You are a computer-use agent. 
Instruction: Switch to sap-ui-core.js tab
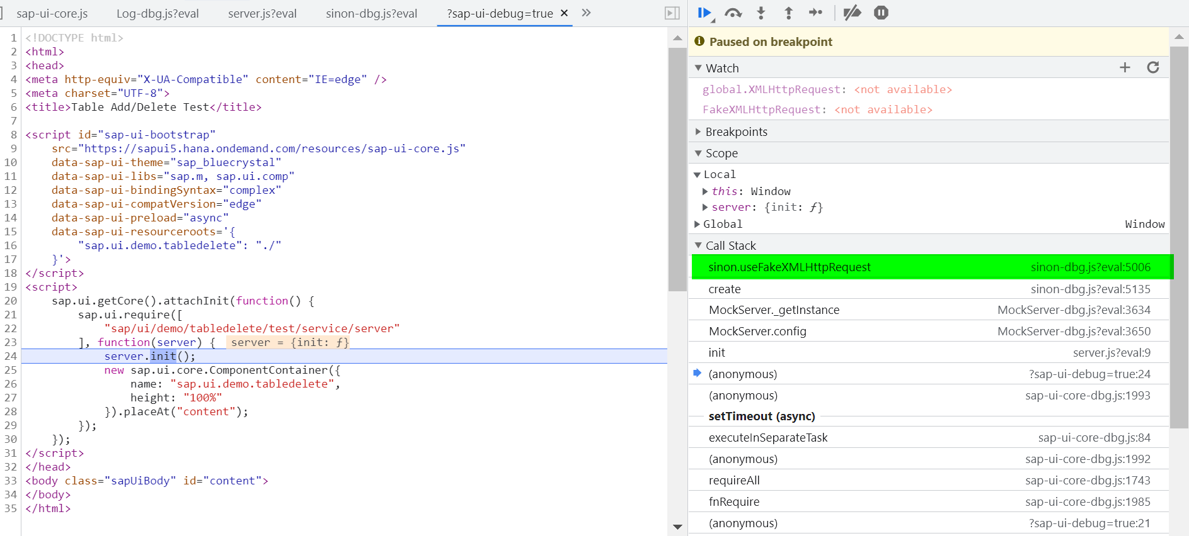pos(52,13)
